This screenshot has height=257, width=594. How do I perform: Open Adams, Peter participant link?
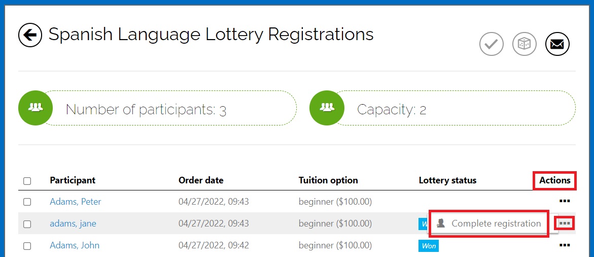click(x=76, y=202)
